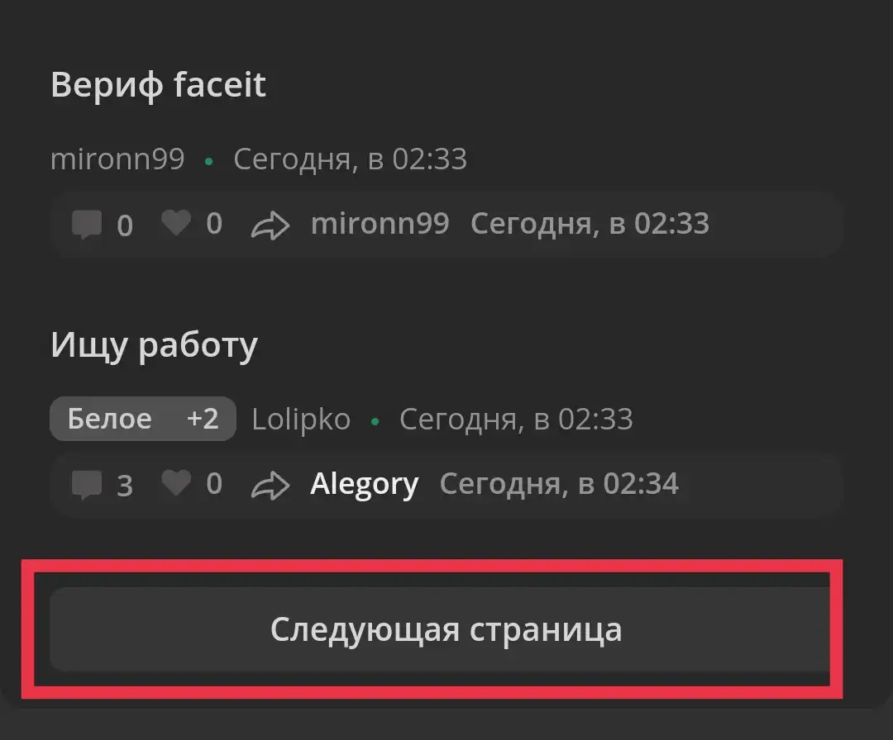Image resolution: width=893 pixels, height=740 pixels.
Task: Click the share arrow next to Alegory
Action: [x=270, y=486]
